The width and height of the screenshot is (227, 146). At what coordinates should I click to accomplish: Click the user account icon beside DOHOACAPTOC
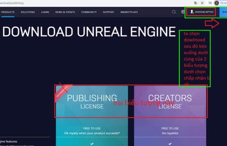coord(192,12)
